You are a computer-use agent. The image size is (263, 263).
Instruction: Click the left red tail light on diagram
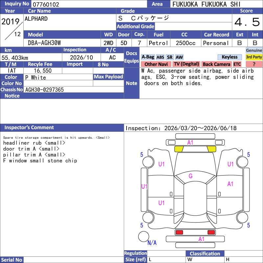179,232
